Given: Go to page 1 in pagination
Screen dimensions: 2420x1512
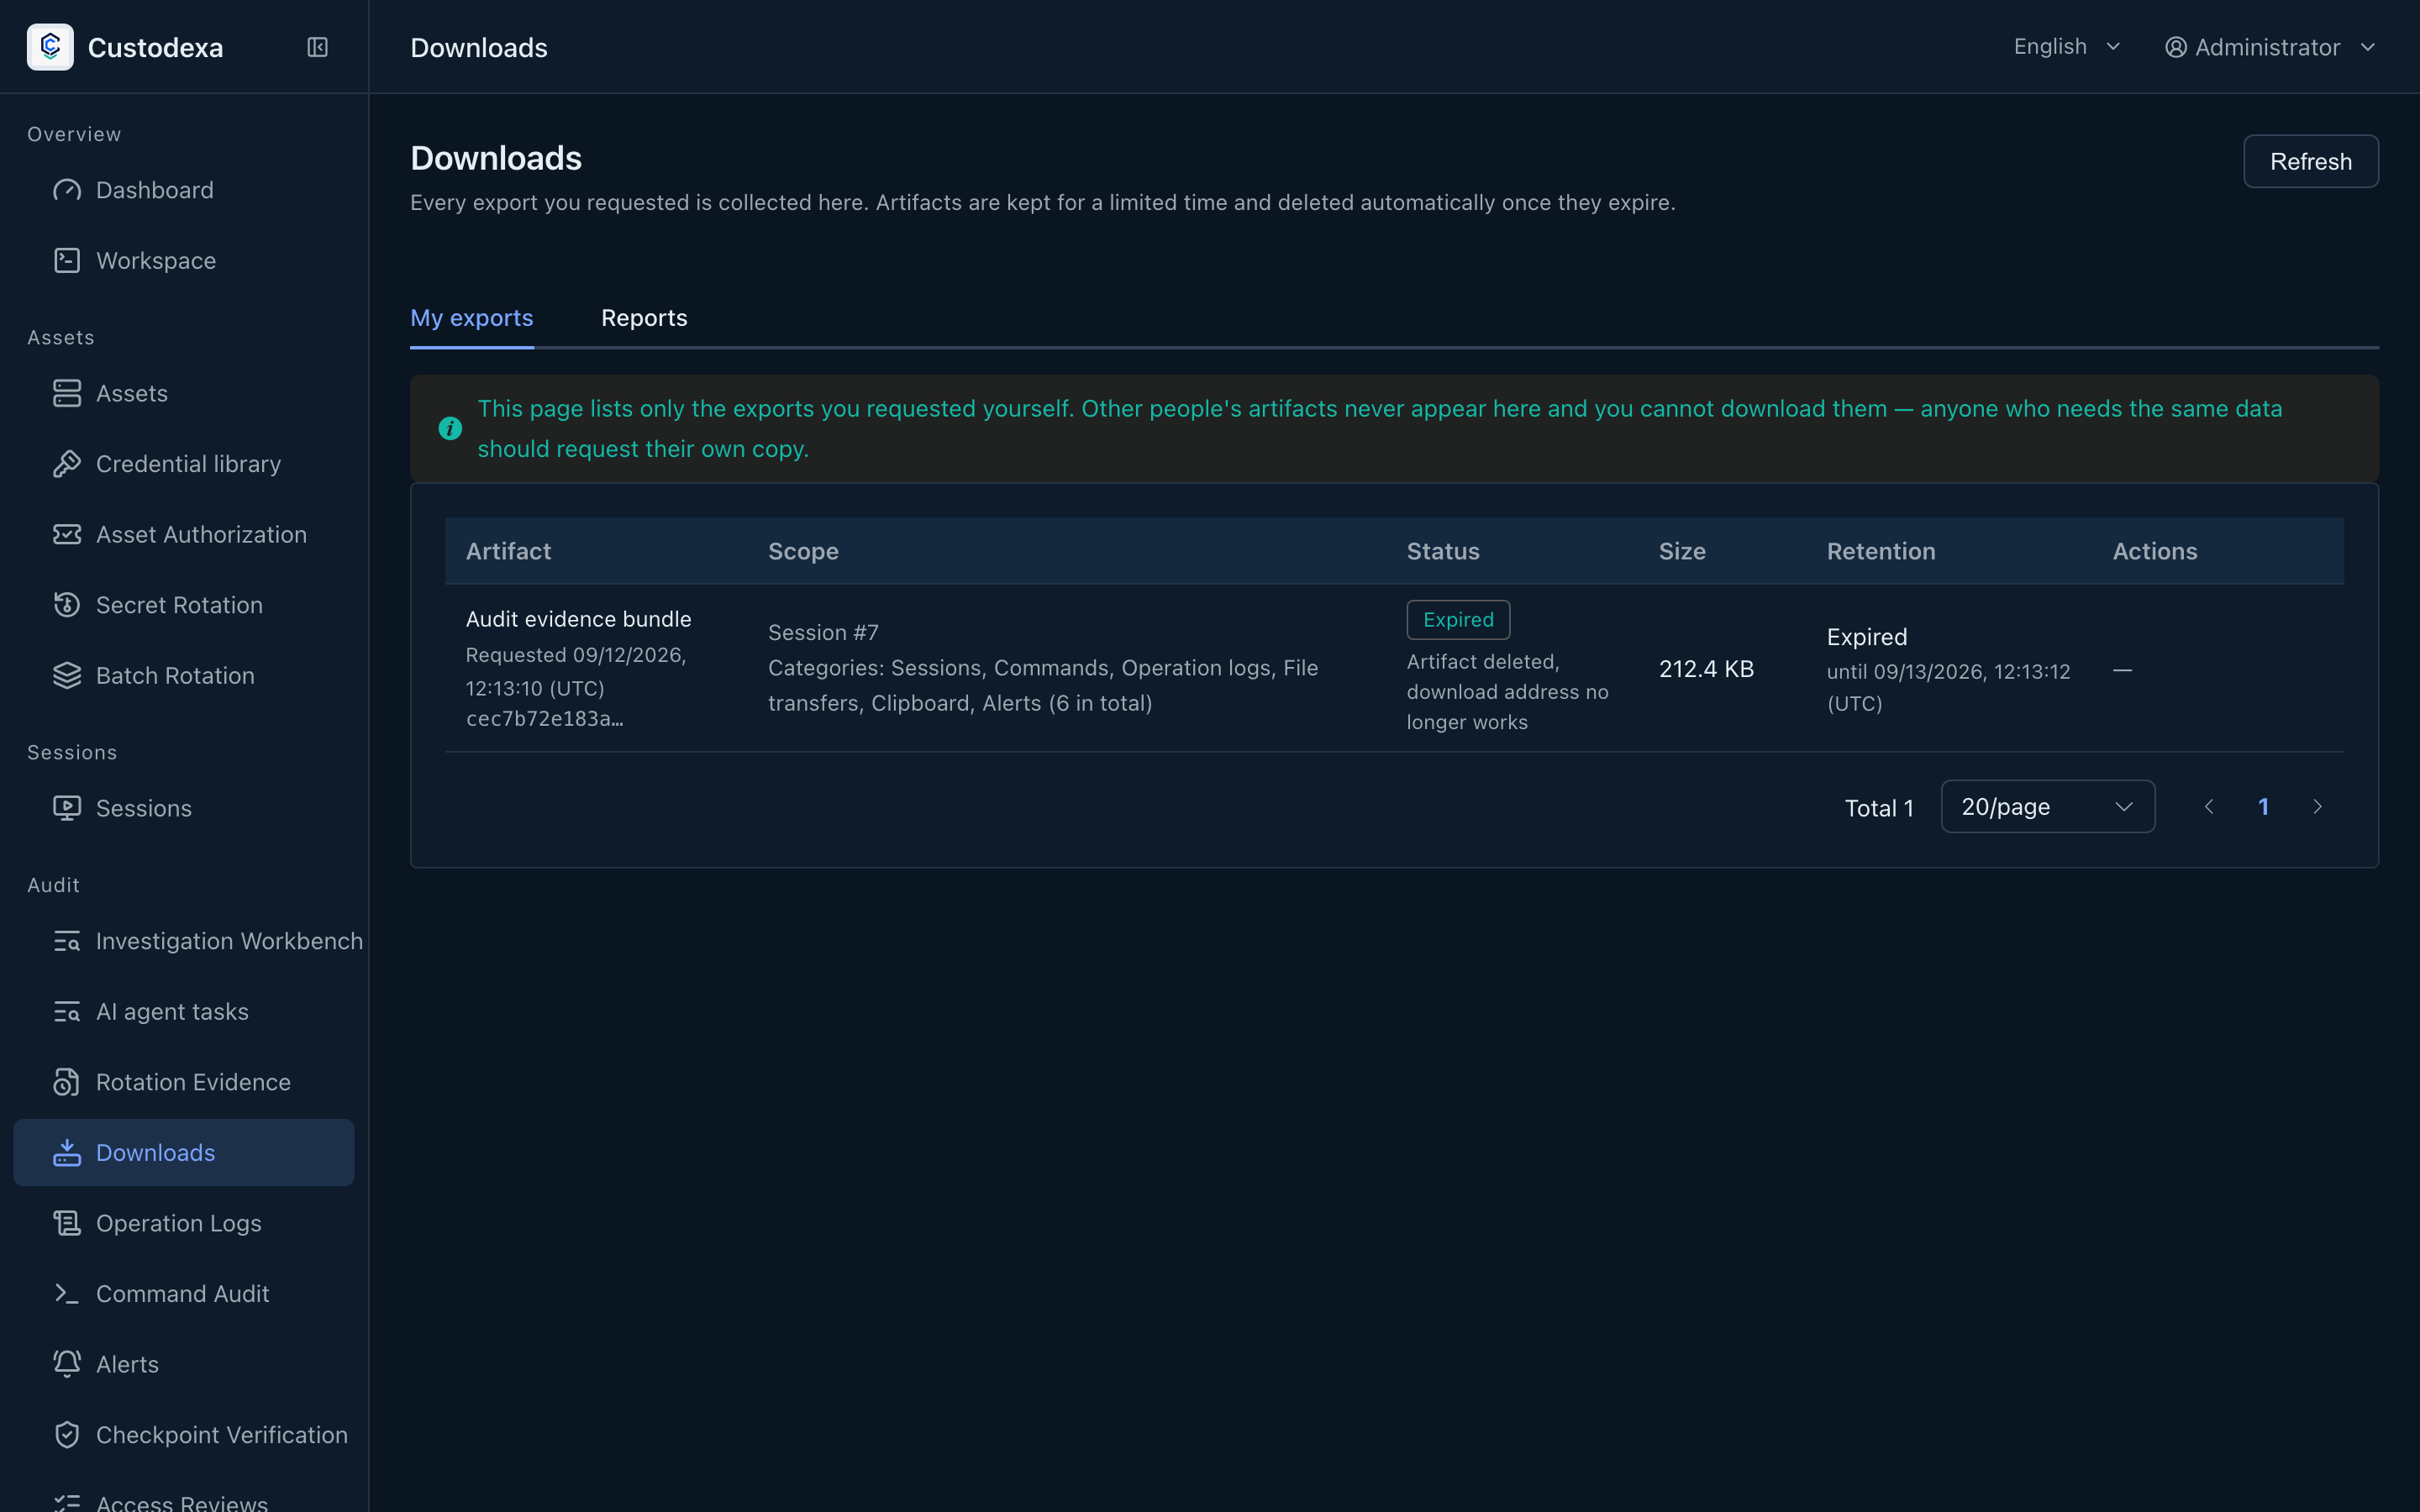Looking at the screenshot, I should pos(2263,807).
